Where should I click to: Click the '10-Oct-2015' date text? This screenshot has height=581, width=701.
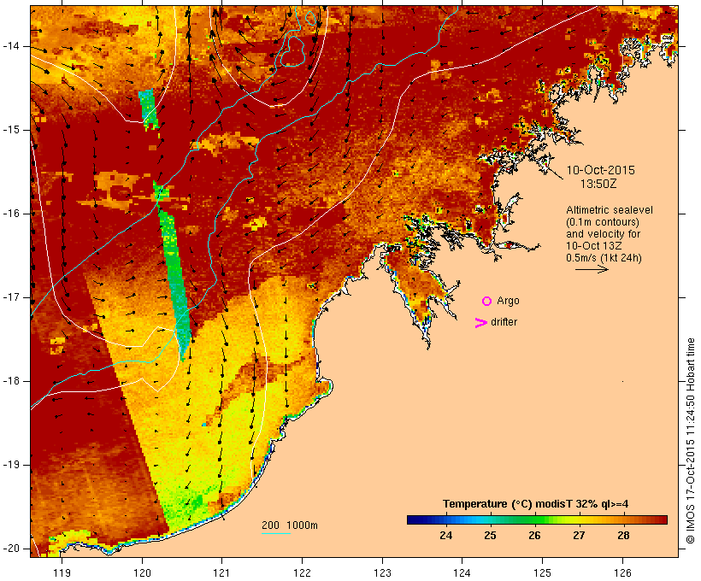coord(600,170)
